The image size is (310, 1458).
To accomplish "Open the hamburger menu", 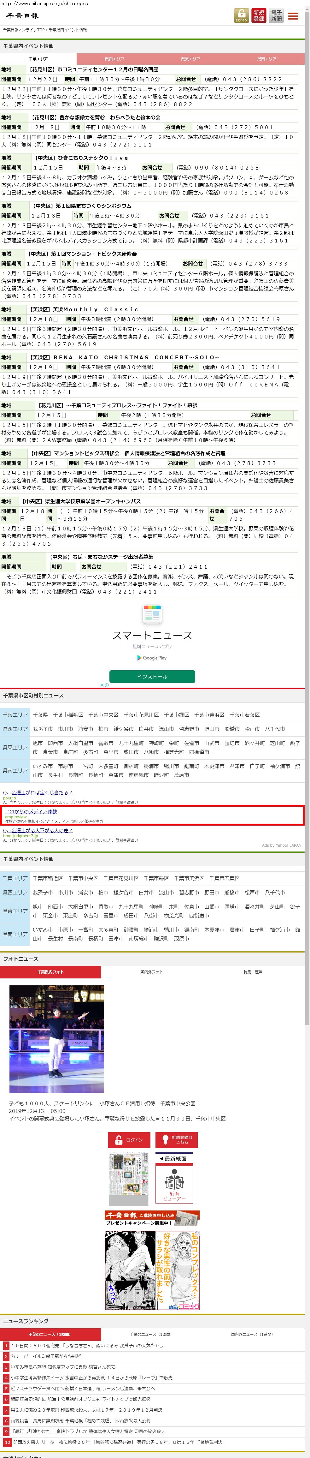I will [x=293, y=16].
